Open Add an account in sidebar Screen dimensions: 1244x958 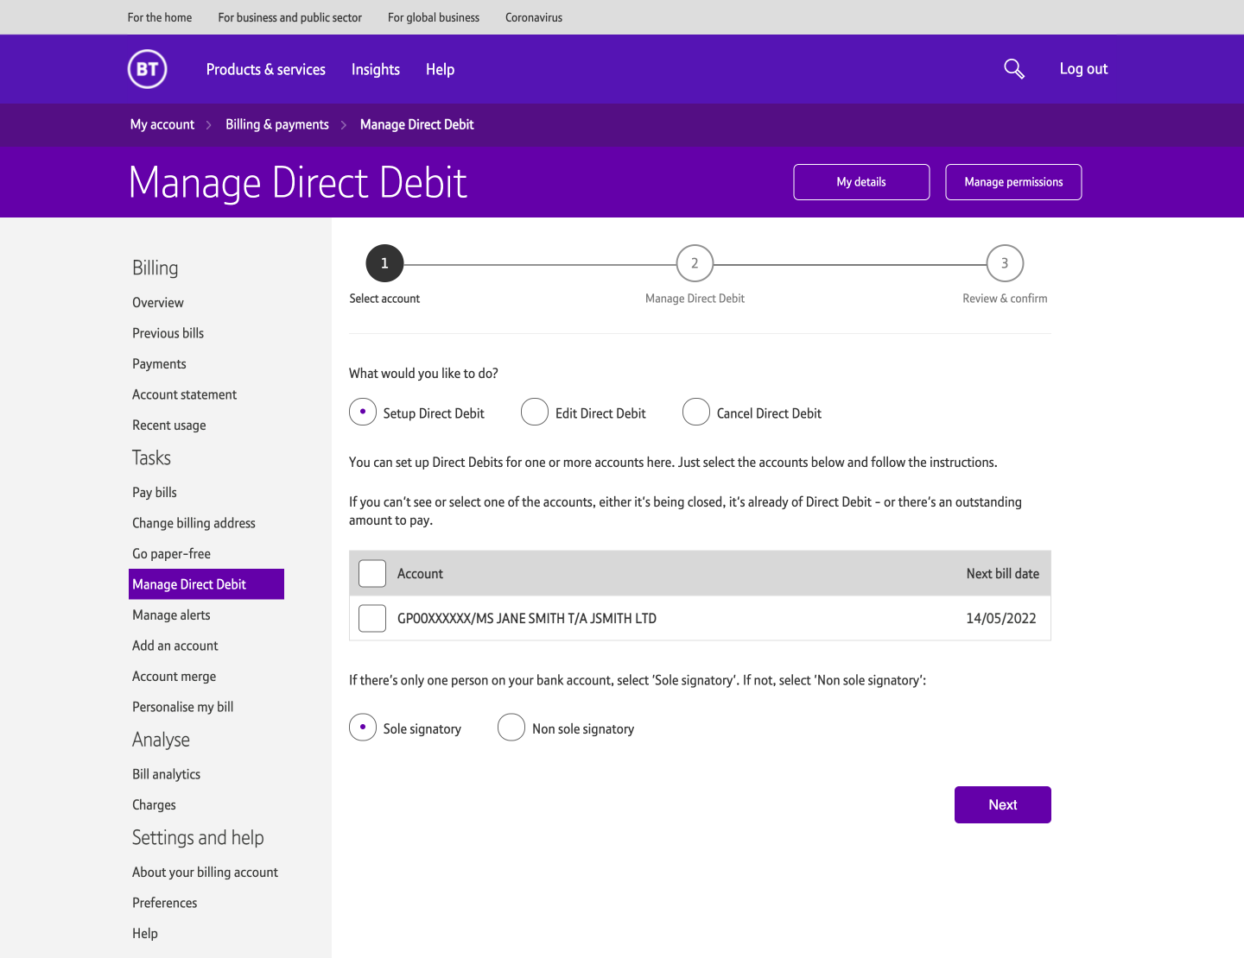click(x=175, y=646)
